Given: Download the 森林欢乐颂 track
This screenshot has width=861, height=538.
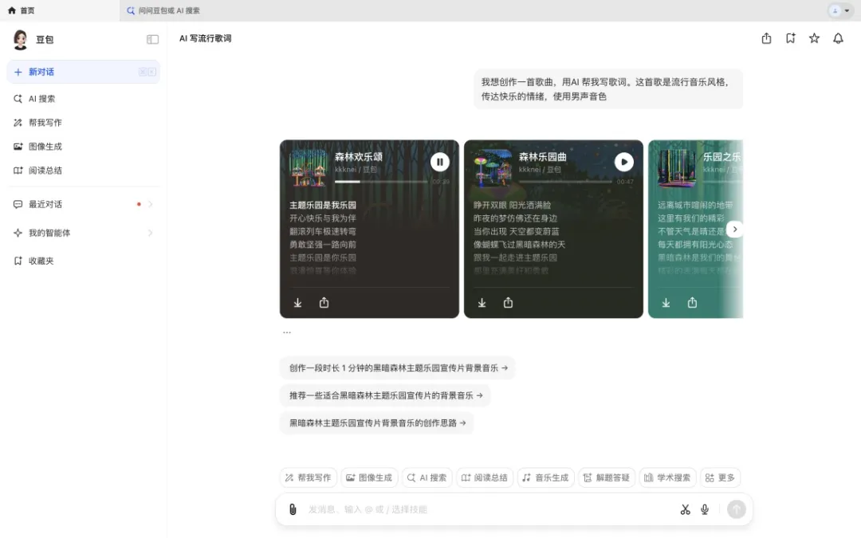Looking at the screenshot, I should [x=298, y=303].
